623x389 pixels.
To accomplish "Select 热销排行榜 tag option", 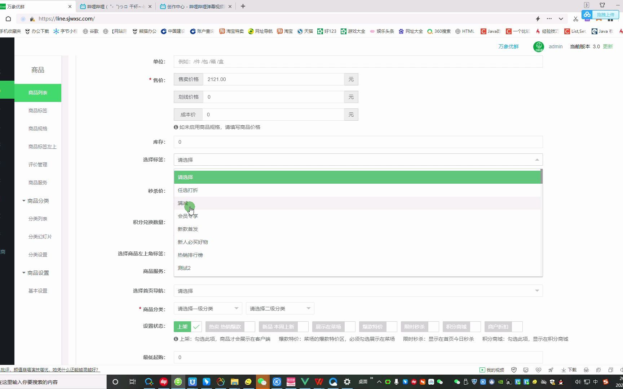I will (357, 255).
